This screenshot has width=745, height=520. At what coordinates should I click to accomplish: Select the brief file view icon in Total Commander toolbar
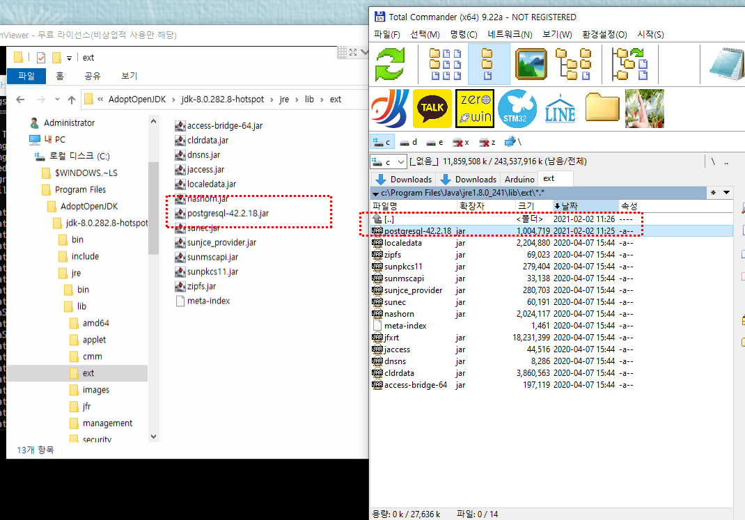coord(446,64)
